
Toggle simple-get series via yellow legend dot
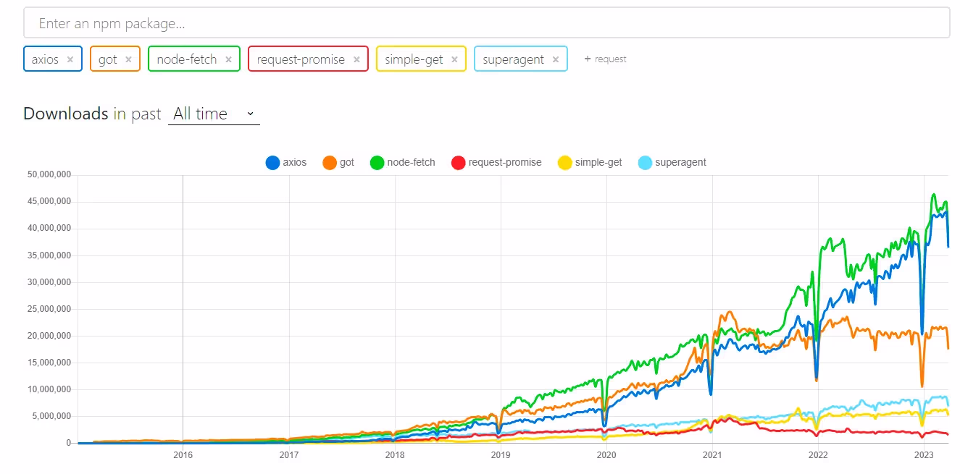tap(564, 163)
